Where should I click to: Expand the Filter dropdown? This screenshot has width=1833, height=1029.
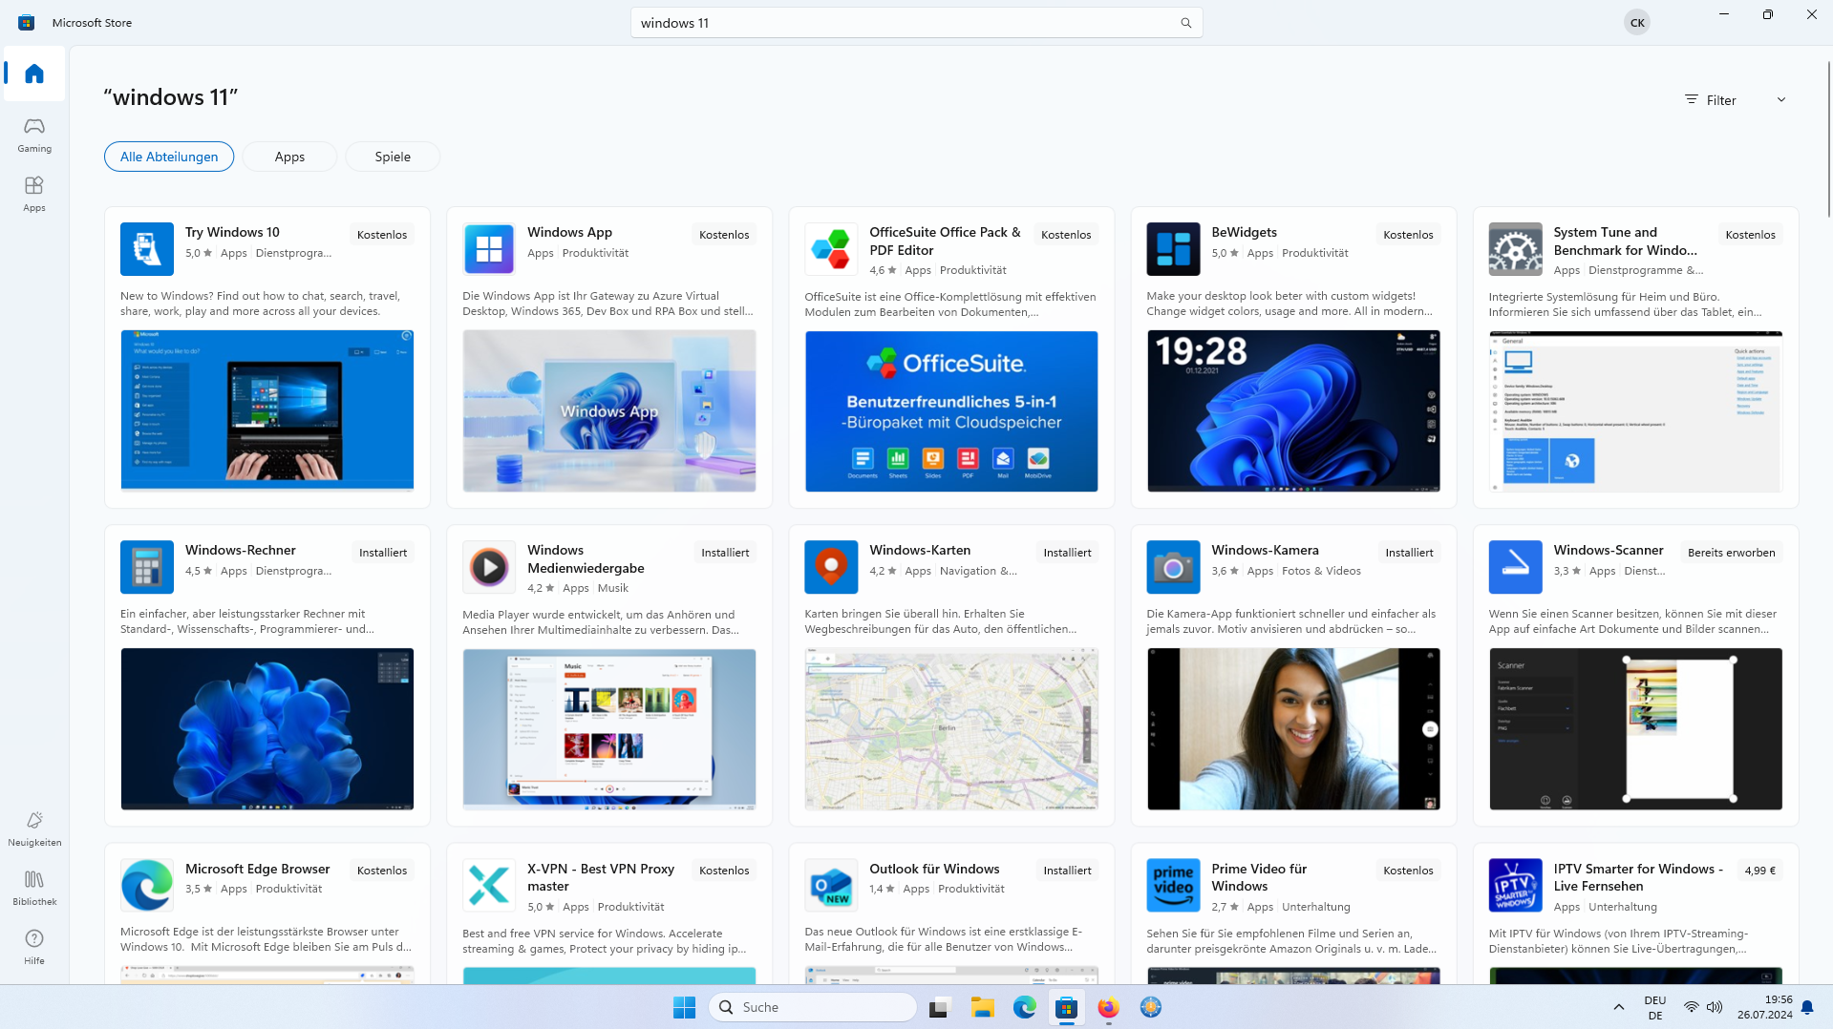[x=1735, y=100]
